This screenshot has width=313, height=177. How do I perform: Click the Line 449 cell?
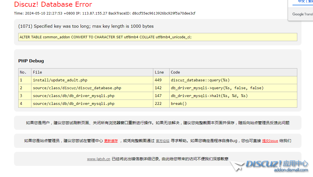tap(158, 80)
